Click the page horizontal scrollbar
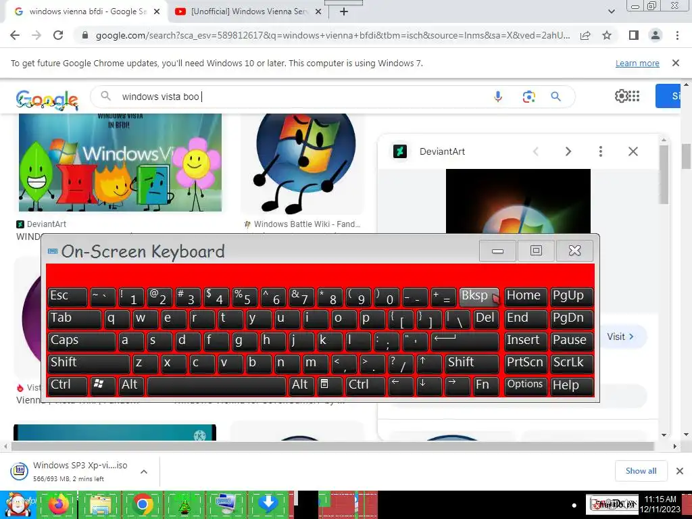Screen dimensions: 692x519 (332, 446)
